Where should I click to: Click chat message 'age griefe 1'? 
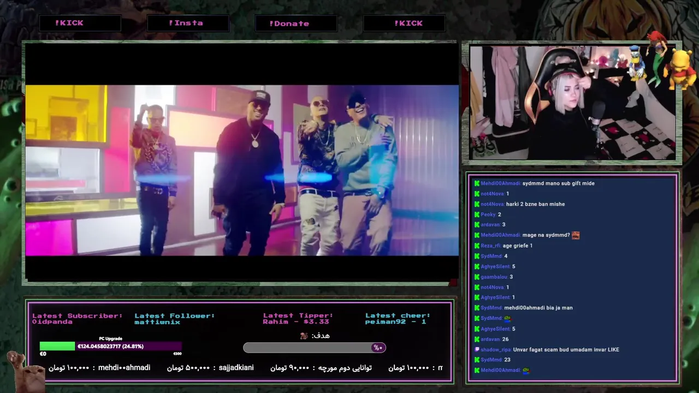pos(518,246)
